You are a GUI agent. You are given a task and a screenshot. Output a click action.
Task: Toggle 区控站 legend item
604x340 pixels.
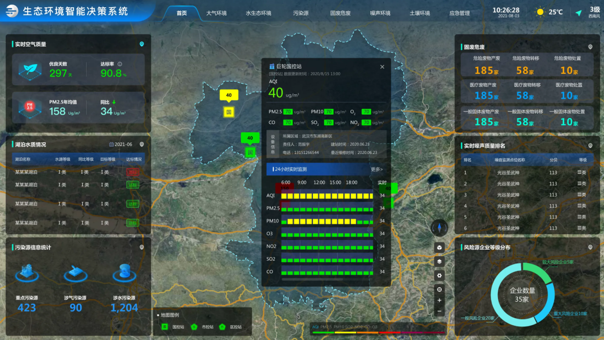(222, 327)
